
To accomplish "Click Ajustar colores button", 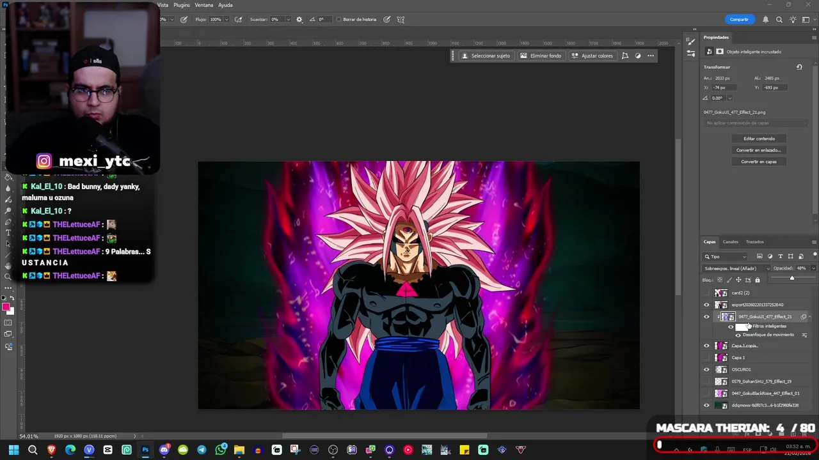I will pyautogui.click(x=592, y=56).
